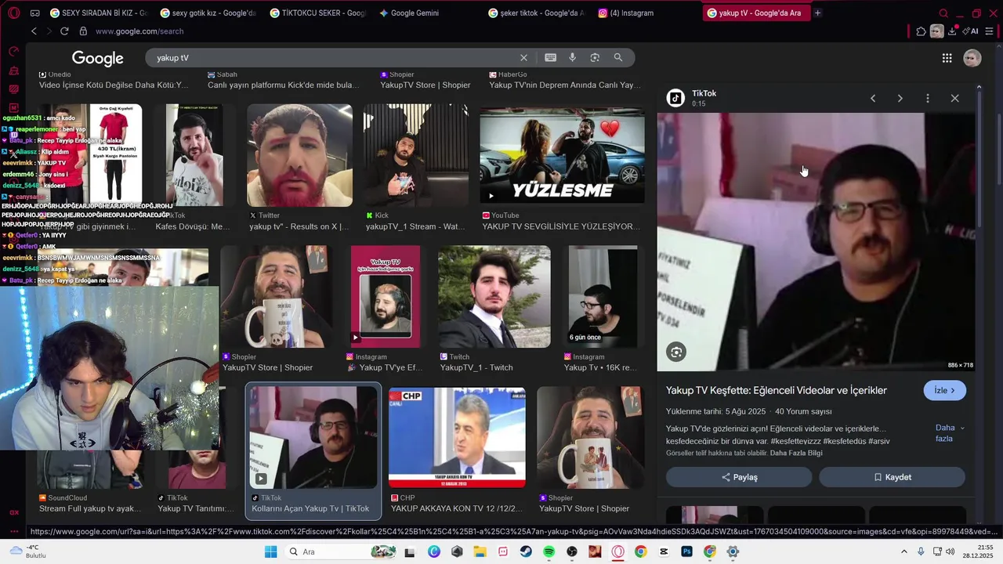Go back to the previous page
Viewport: 1003px width, 564px height.
34,31
